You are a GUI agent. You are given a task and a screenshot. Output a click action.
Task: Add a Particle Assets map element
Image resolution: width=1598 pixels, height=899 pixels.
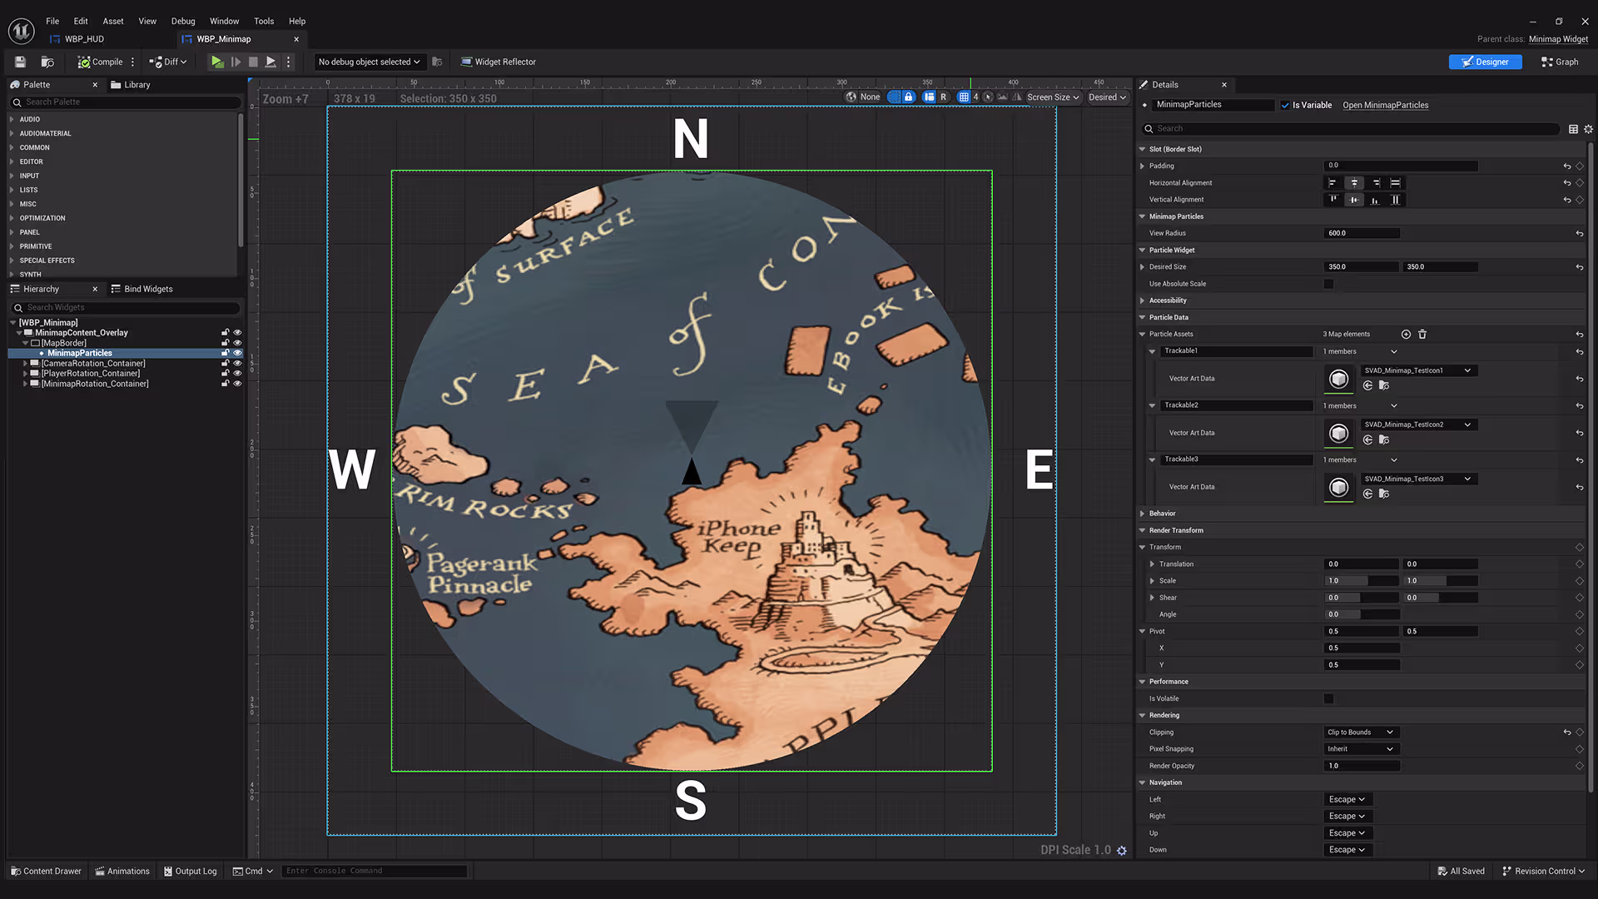[x=1406, y=334]
